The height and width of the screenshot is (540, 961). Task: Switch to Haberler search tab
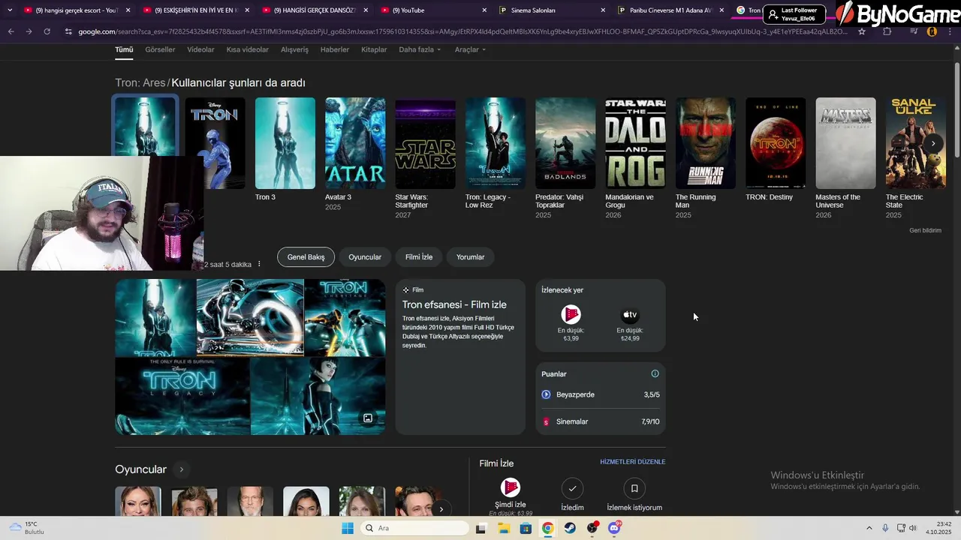pos(335,49)
